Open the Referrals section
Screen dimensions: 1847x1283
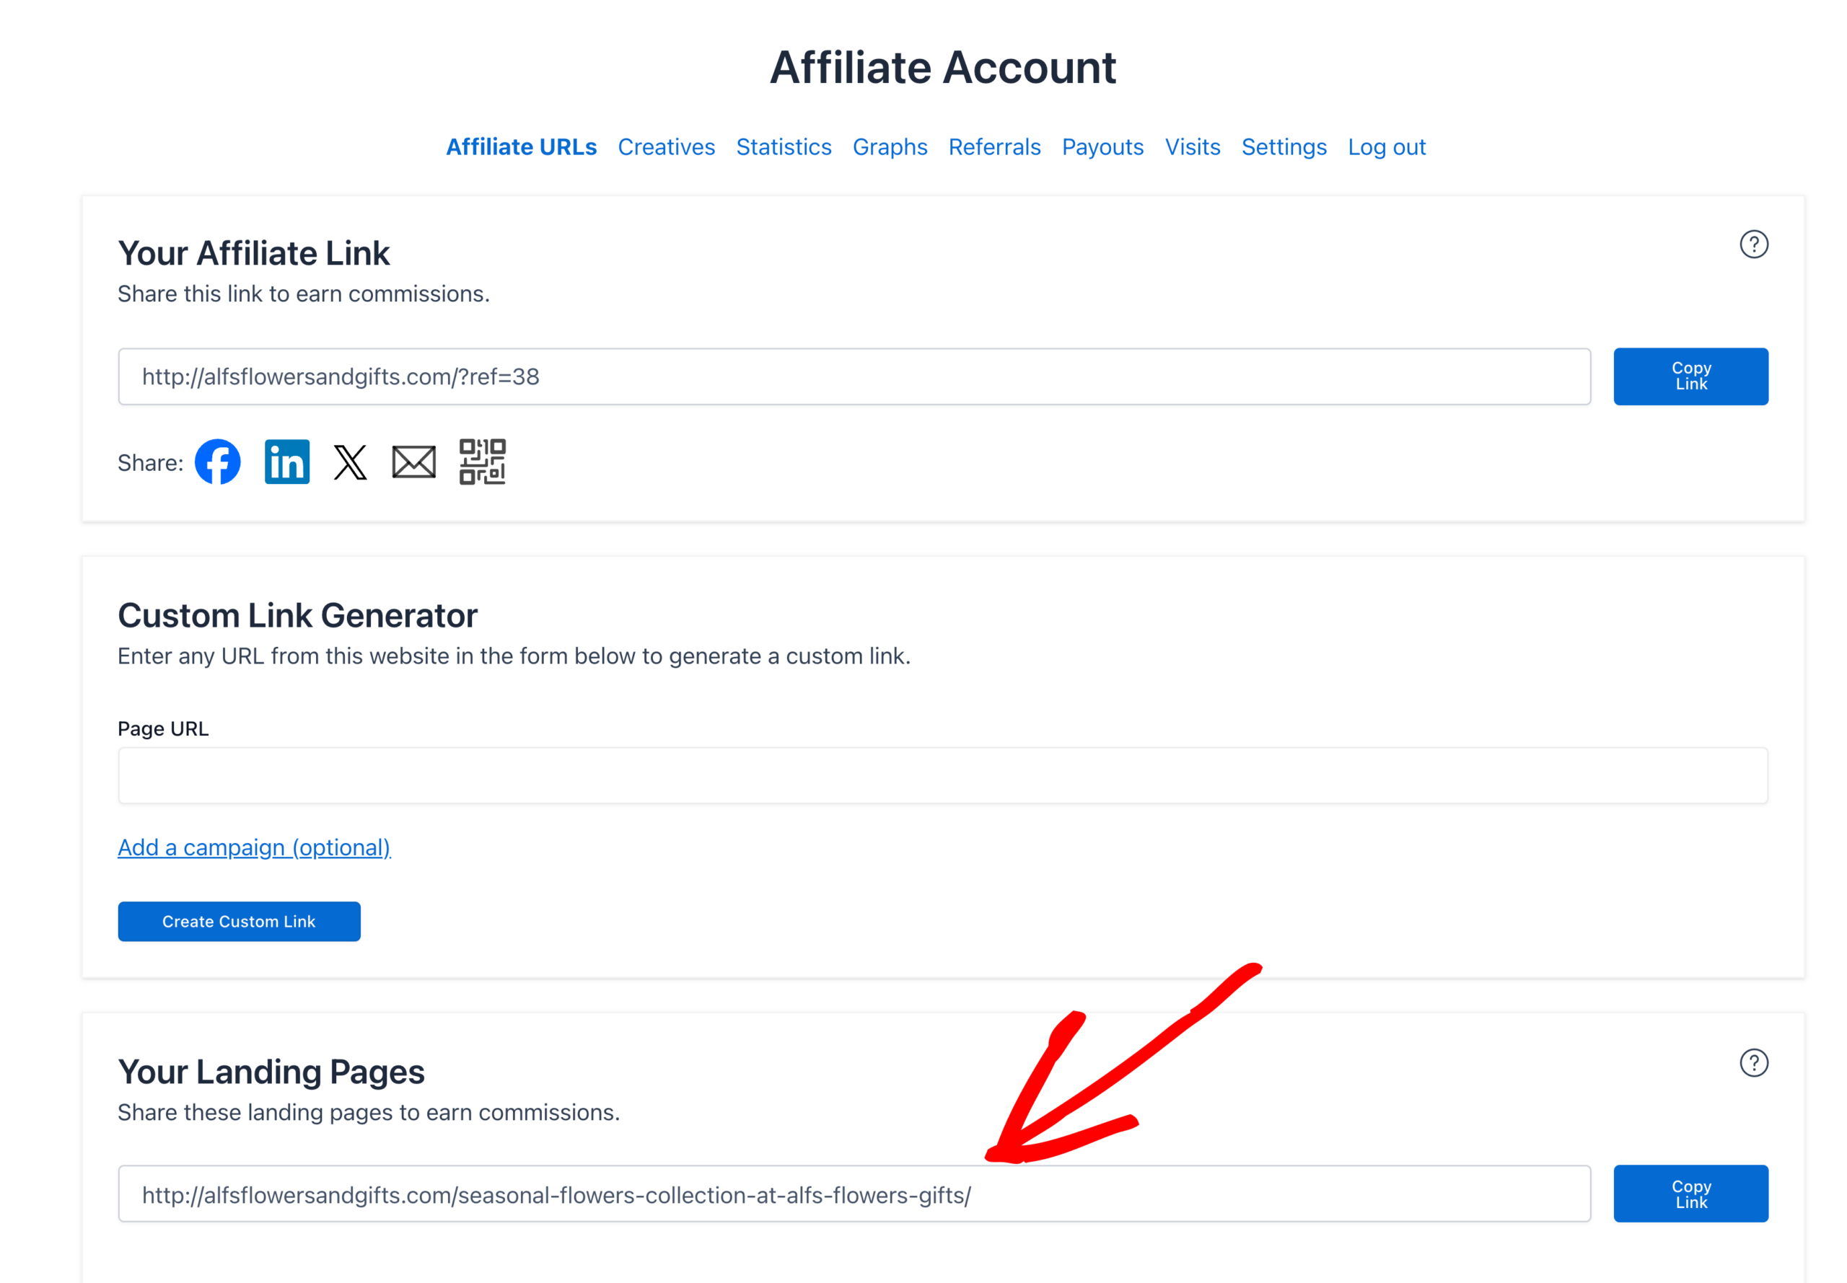(995, 147)
